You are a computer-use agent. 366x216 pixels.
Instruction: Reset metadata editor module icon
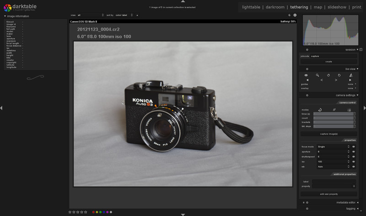tap(307, 202)
